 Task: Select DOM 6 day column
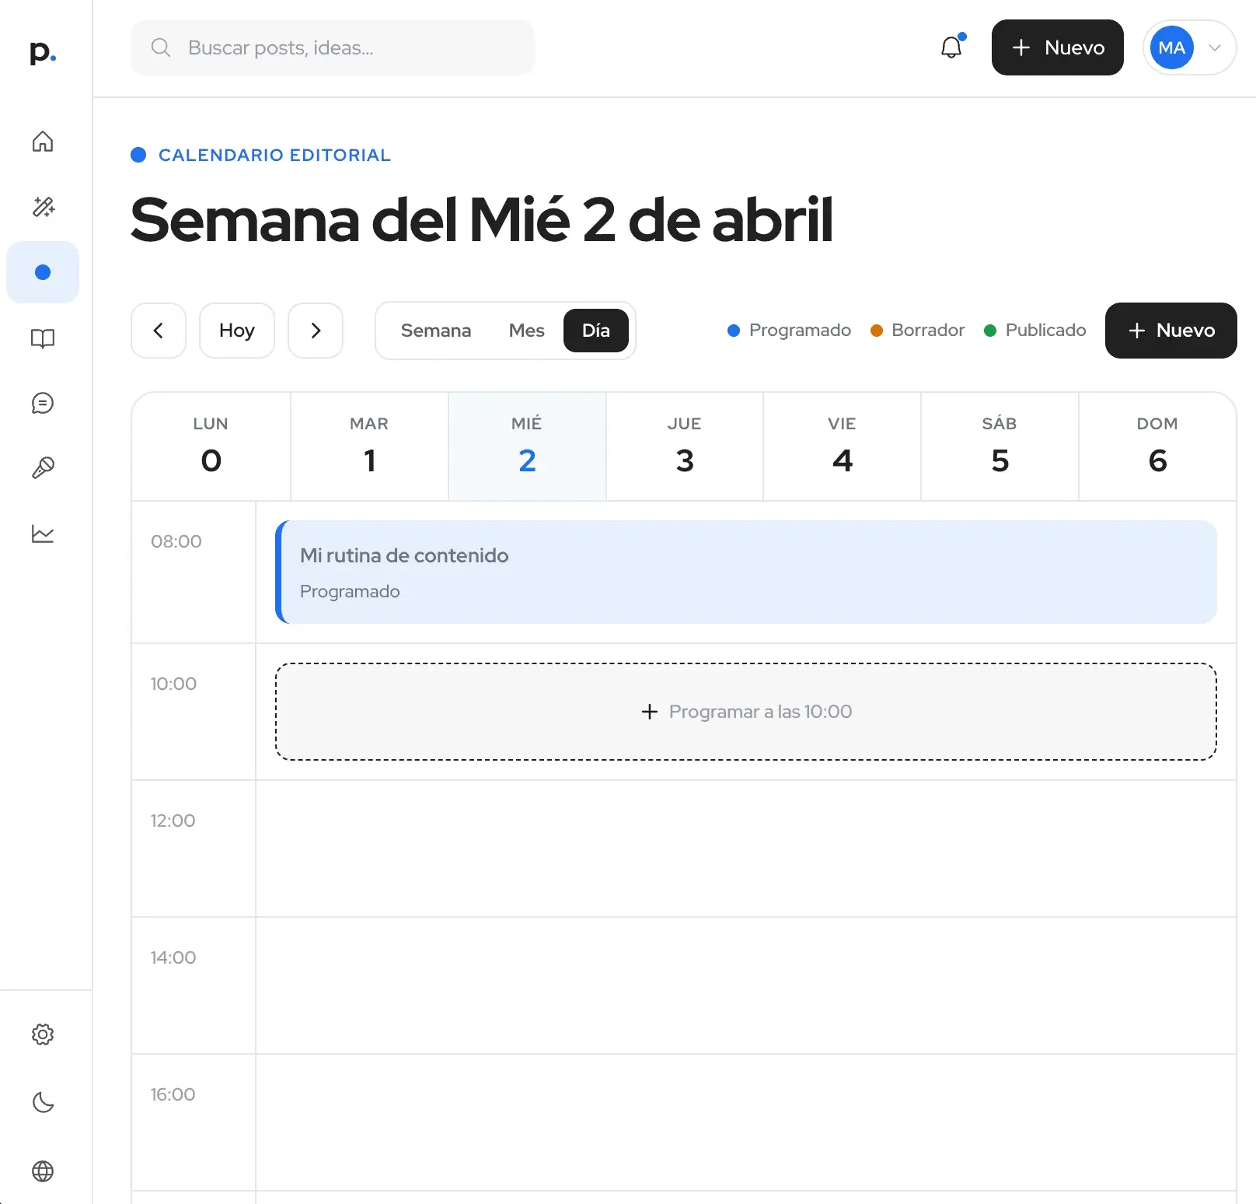click(x=1157, y=446)
